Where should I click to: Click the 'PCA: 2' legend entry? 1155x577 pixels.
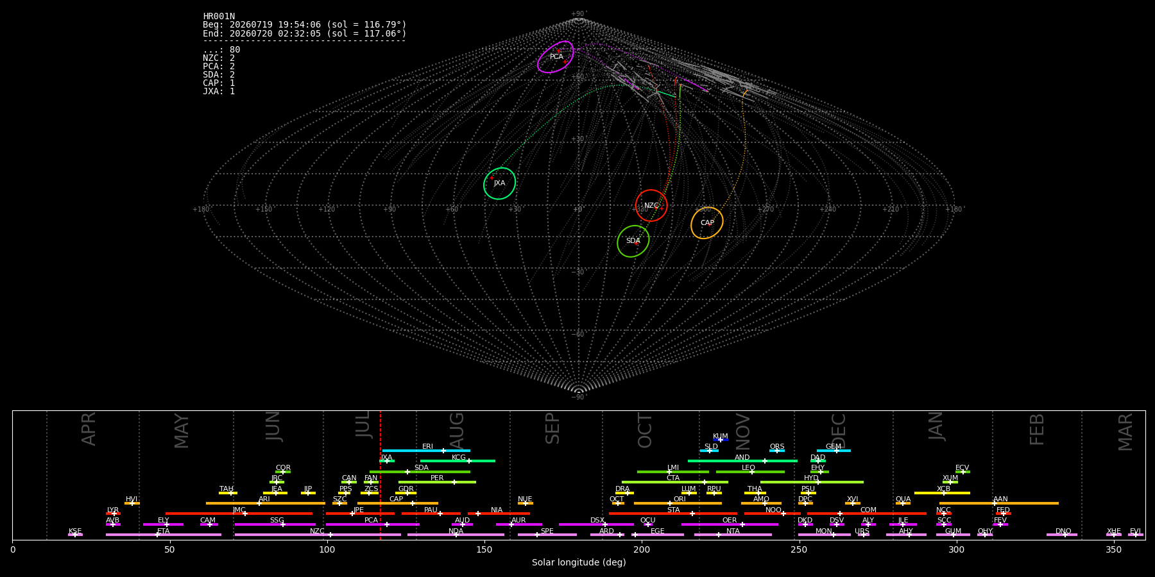pyautogui.click(x=219, y=67)
